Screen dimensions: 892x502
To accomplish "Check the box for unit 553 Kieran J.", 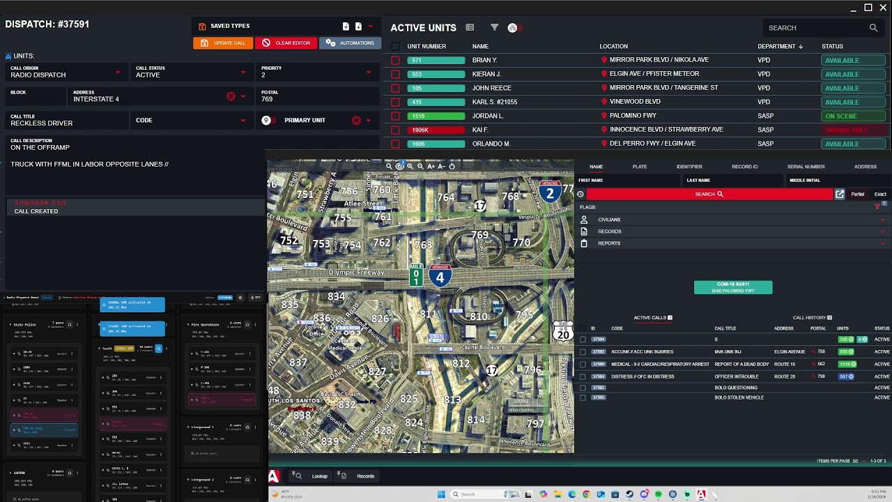I will coord(395,74).
